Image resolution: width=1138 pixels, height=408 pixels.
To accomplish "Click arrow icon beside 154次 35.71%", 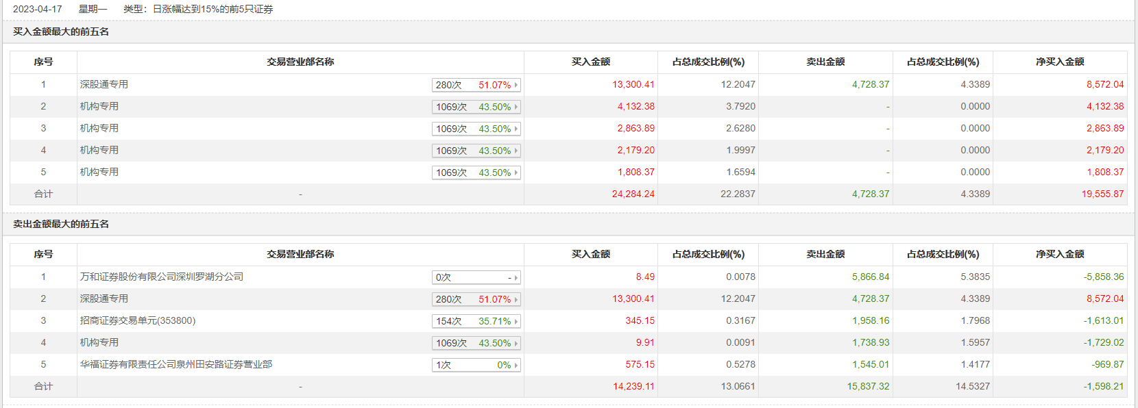I will coord(516,321).
